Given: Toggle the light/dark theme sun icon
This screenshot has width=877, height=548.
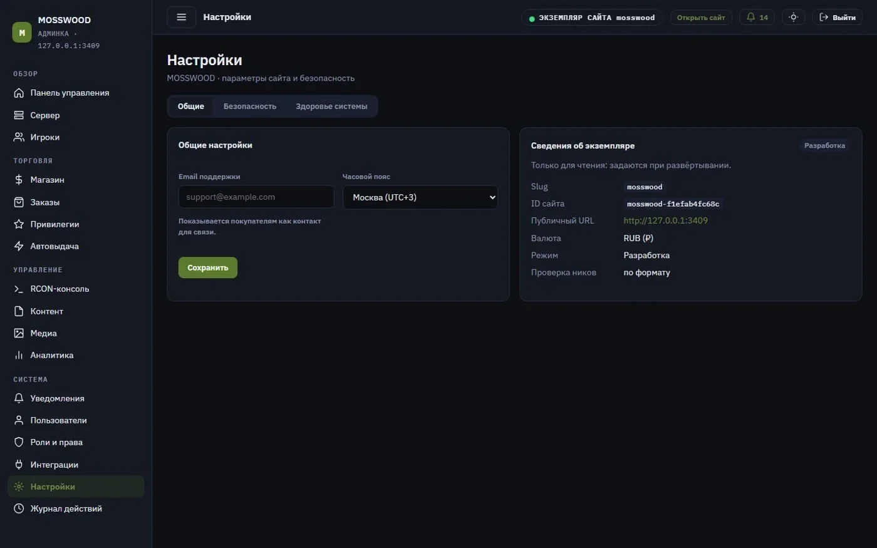Looking at the screenshot, I should pyautogui.click(x=793, y=18).
